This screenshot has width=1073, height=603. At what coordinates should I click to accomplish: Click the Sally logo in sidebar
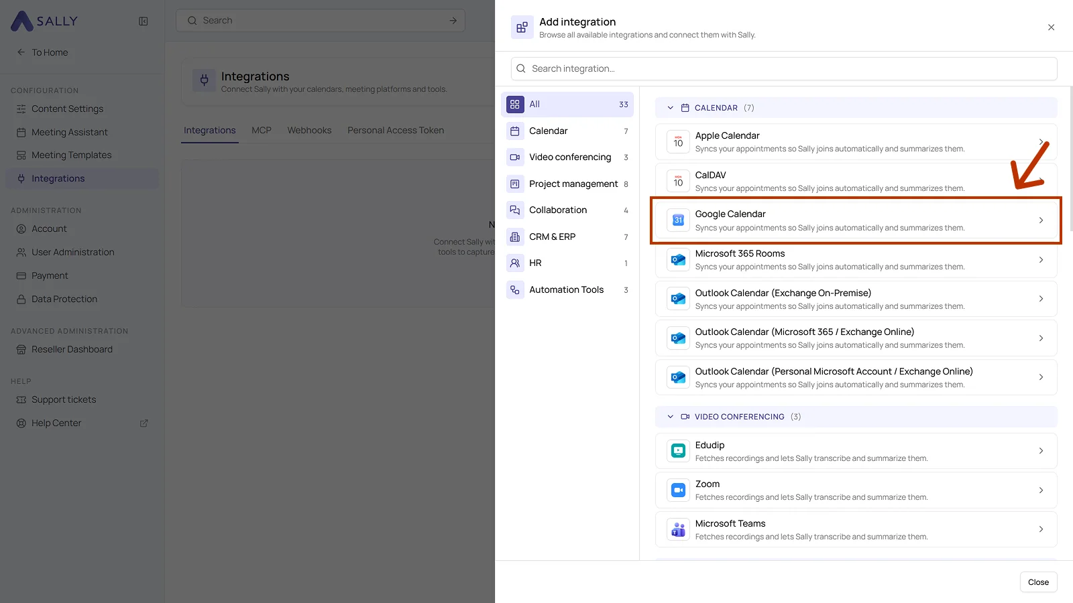[44, 21]
